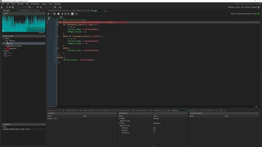The image size is (262, 147).
Task: Collapse the Resource View panel arrow
Action: pos(44,36)
